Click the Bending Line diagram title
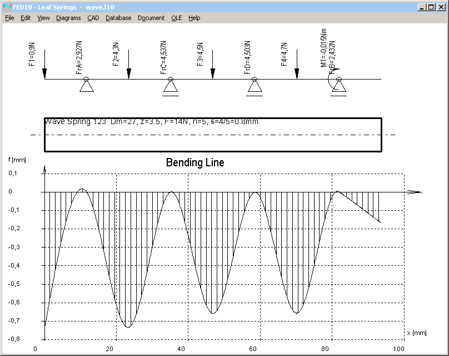The width and height of the screenshot is (449, 356). [x=195, y=163]
